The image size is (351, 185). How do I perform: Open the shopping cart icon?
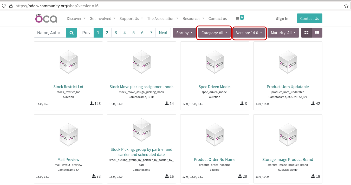coord(237,19)
